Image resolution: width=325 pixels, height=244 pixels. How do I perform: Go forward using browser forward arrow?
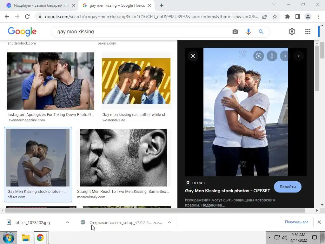[x=17, y=17]
